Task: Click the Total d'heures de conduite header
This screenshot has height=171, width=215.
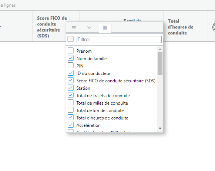Action: click(x=181, y=27)
